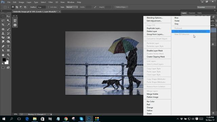Open the Properties panel icon
217x122 pixels.
[x=15, y=20]
